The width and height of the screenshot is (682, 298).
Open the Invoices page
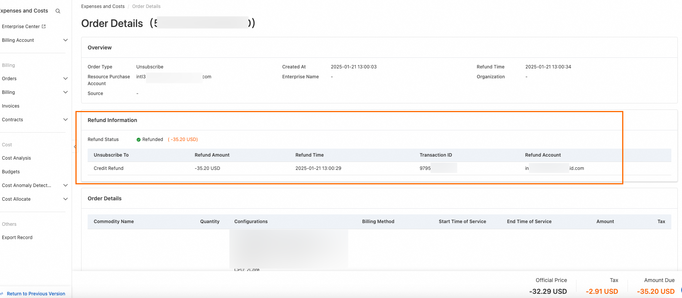11,106
